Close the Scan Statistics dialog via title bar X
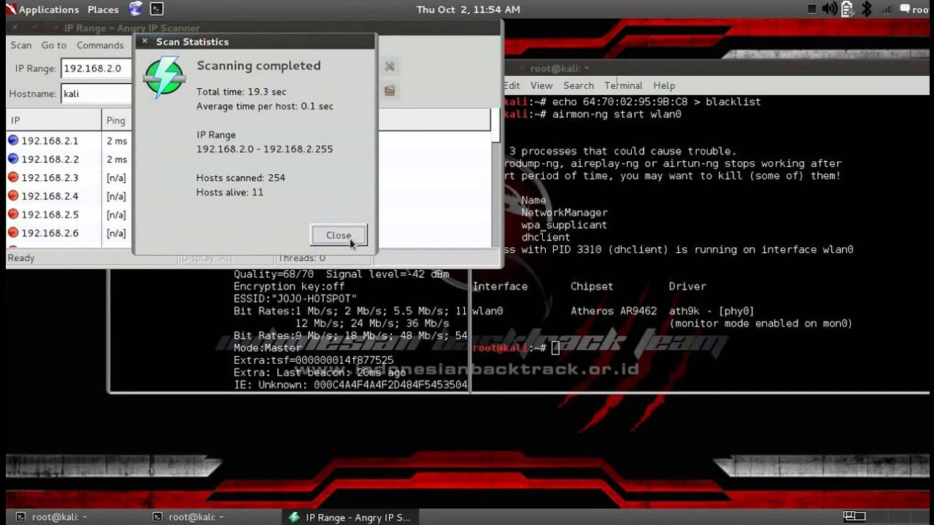 pyautogui.click(x=144, y=42)
